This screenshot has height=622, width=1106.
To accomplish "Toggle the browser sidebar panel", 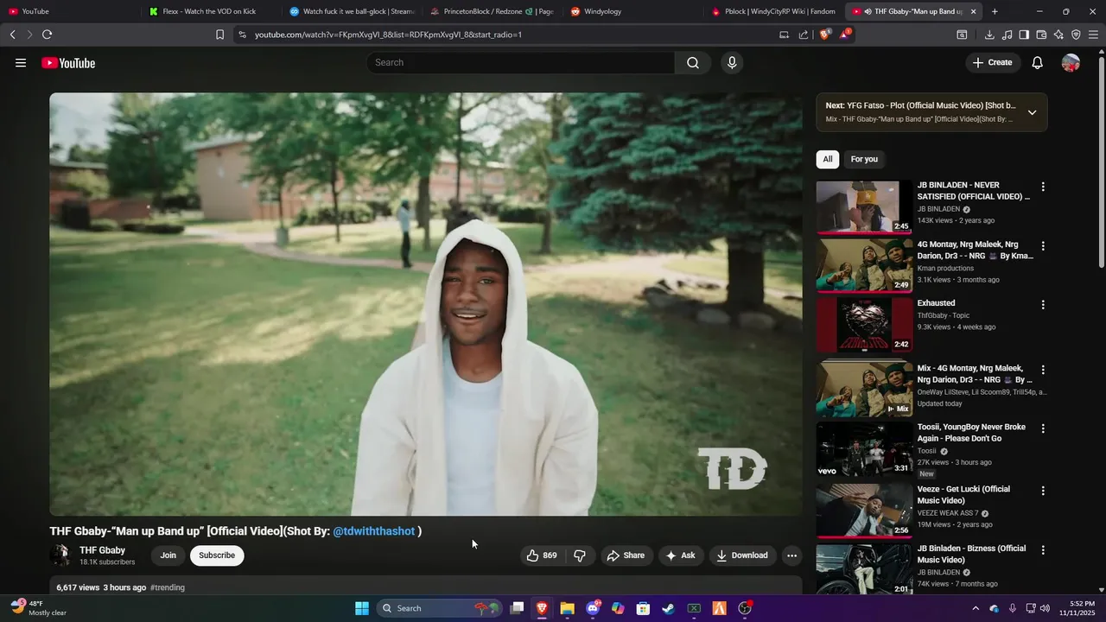I will click(x=1024, y=35).
